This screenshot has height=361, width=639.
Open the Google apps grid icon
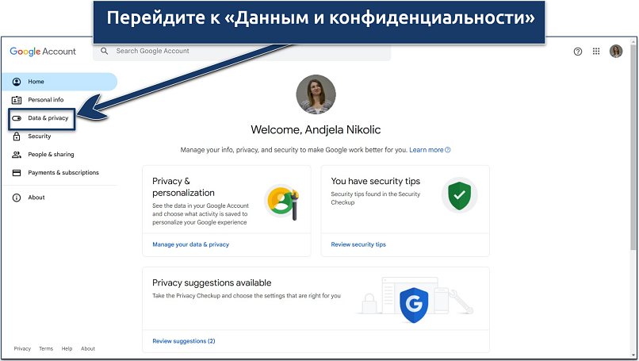pos(596,52)
